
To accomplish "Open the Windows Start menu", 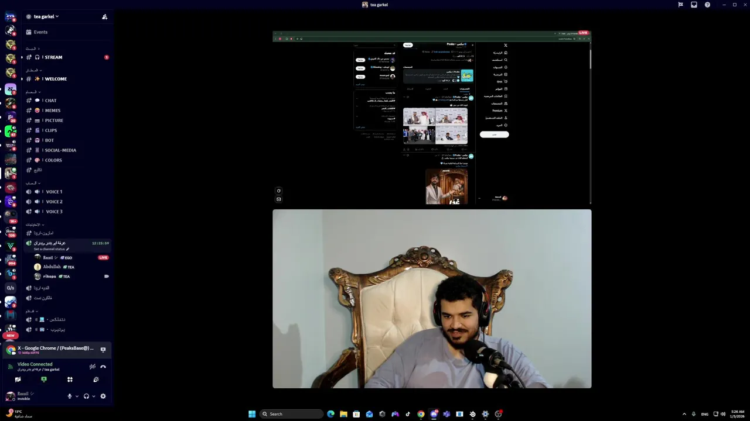I will tap(252, 414).
